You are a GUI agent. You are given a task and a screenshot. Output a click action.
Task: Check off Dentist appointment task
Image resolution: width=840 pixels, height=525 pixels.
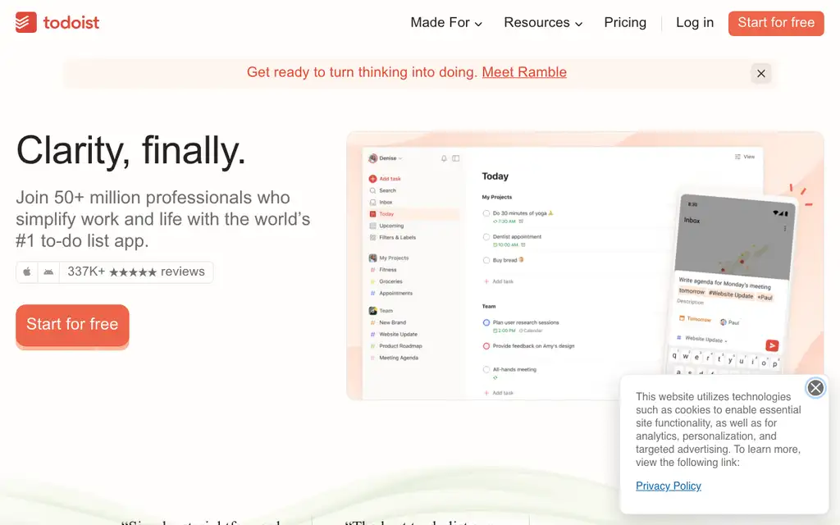tap(486, 237)
